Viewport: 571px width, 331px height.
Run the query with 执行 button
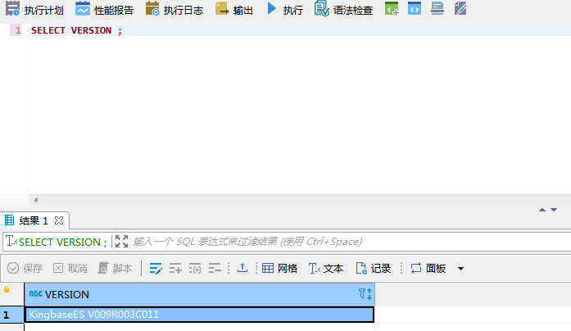(x=284, y=10)
